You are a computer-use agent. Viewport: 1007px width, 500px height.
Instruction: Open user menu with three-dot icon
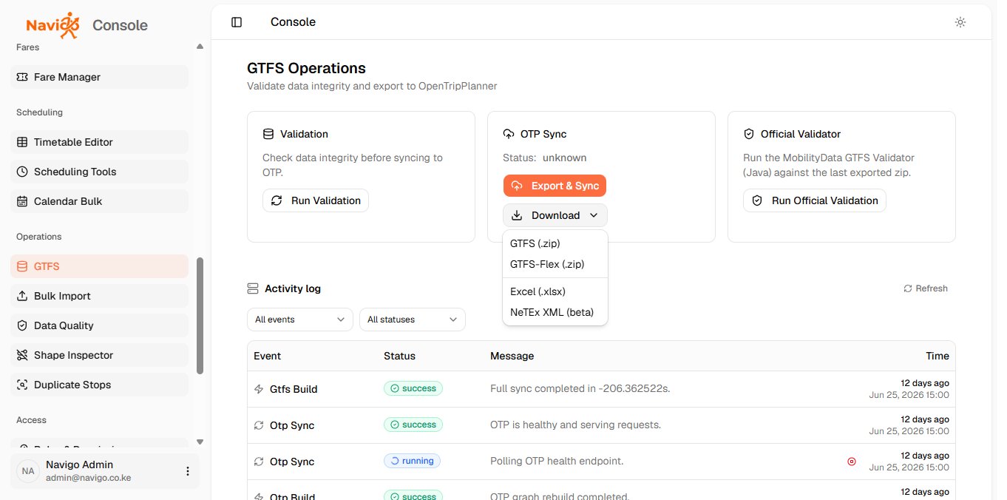[187, 471]
